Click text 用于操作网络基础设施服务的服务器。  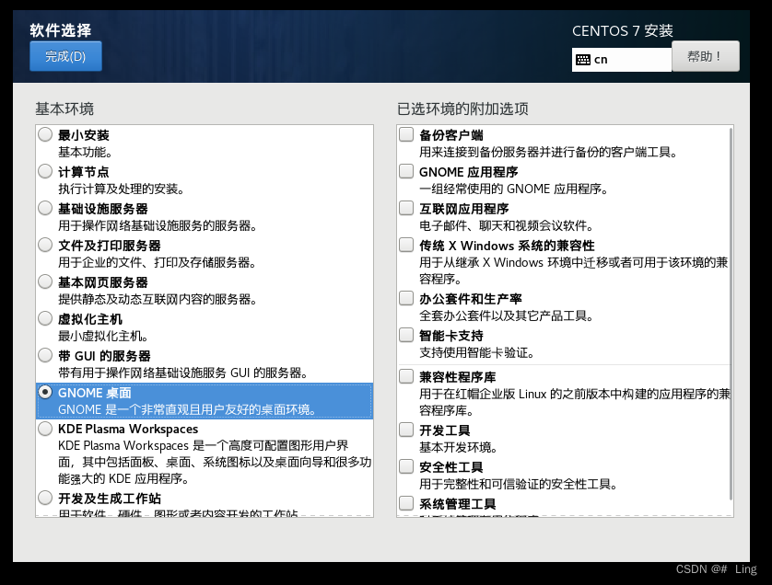click(x=158, y=225)
